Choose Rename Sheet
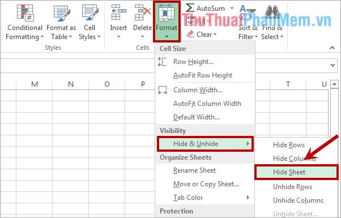341x218 pixels. [x=205, y=170]
